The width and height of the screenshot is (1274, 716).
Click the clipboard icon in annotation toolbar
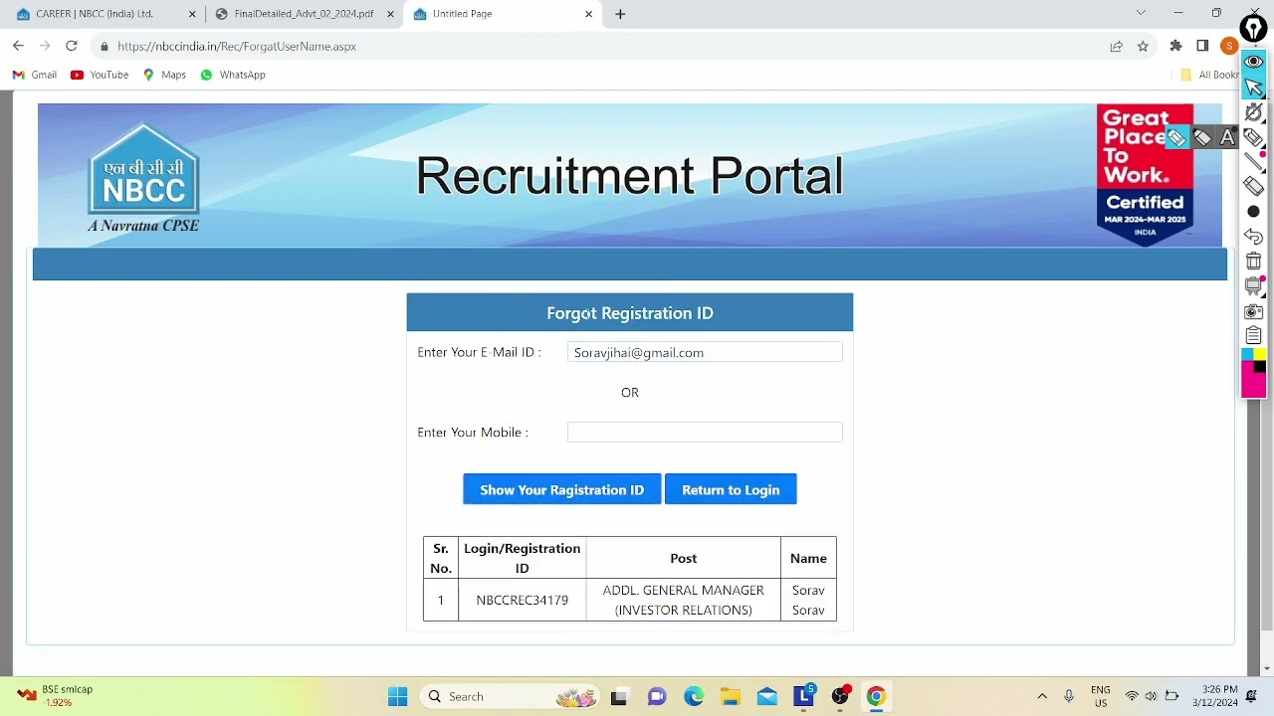tap(1253, 335)
